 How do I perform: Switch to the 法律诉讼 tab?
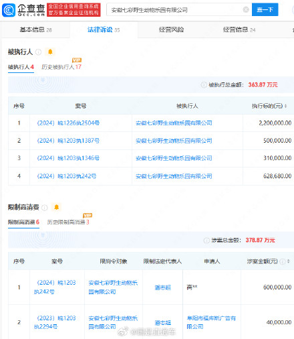(104, 29)
